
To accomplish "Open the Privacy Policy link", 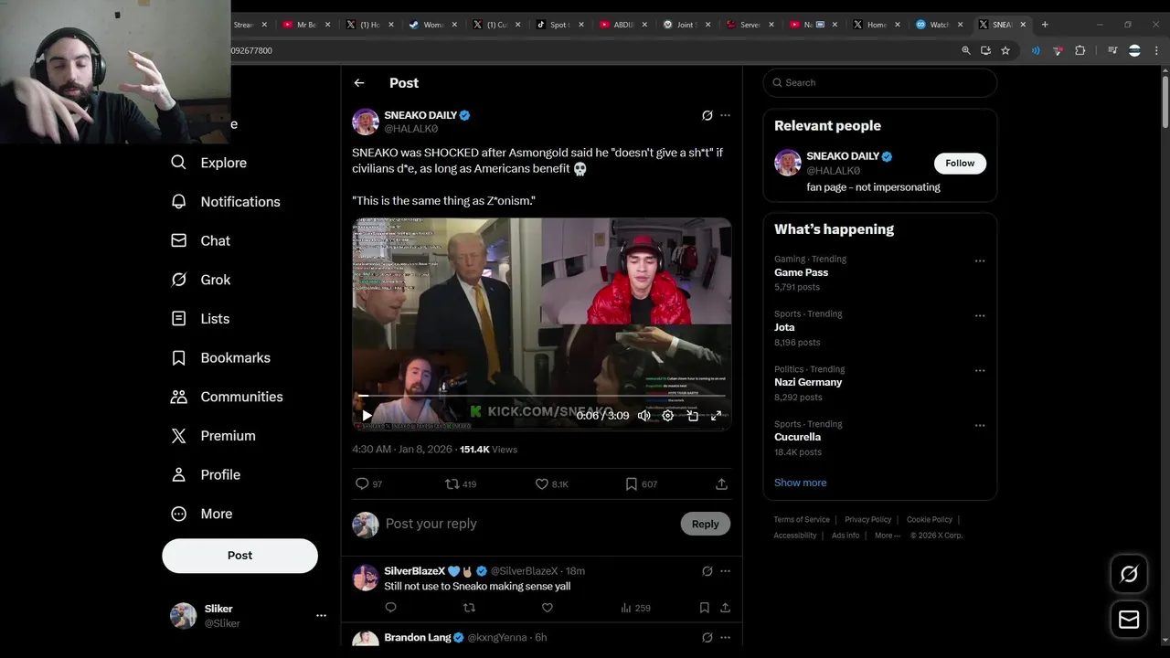I will point(867,519).
